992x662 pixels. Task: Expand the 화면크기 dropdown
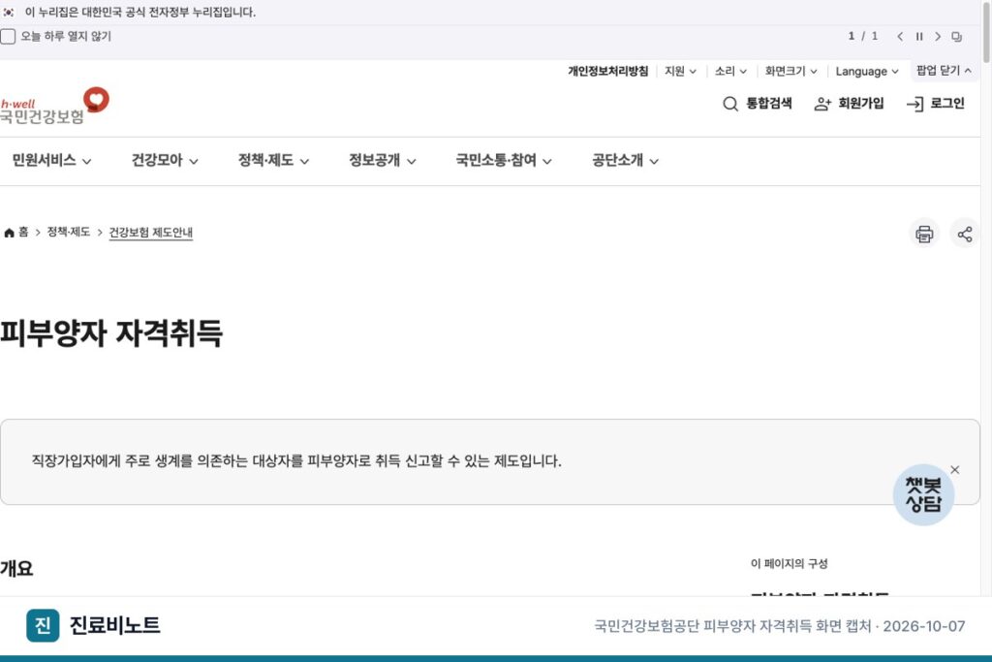[x=790, y=71]
